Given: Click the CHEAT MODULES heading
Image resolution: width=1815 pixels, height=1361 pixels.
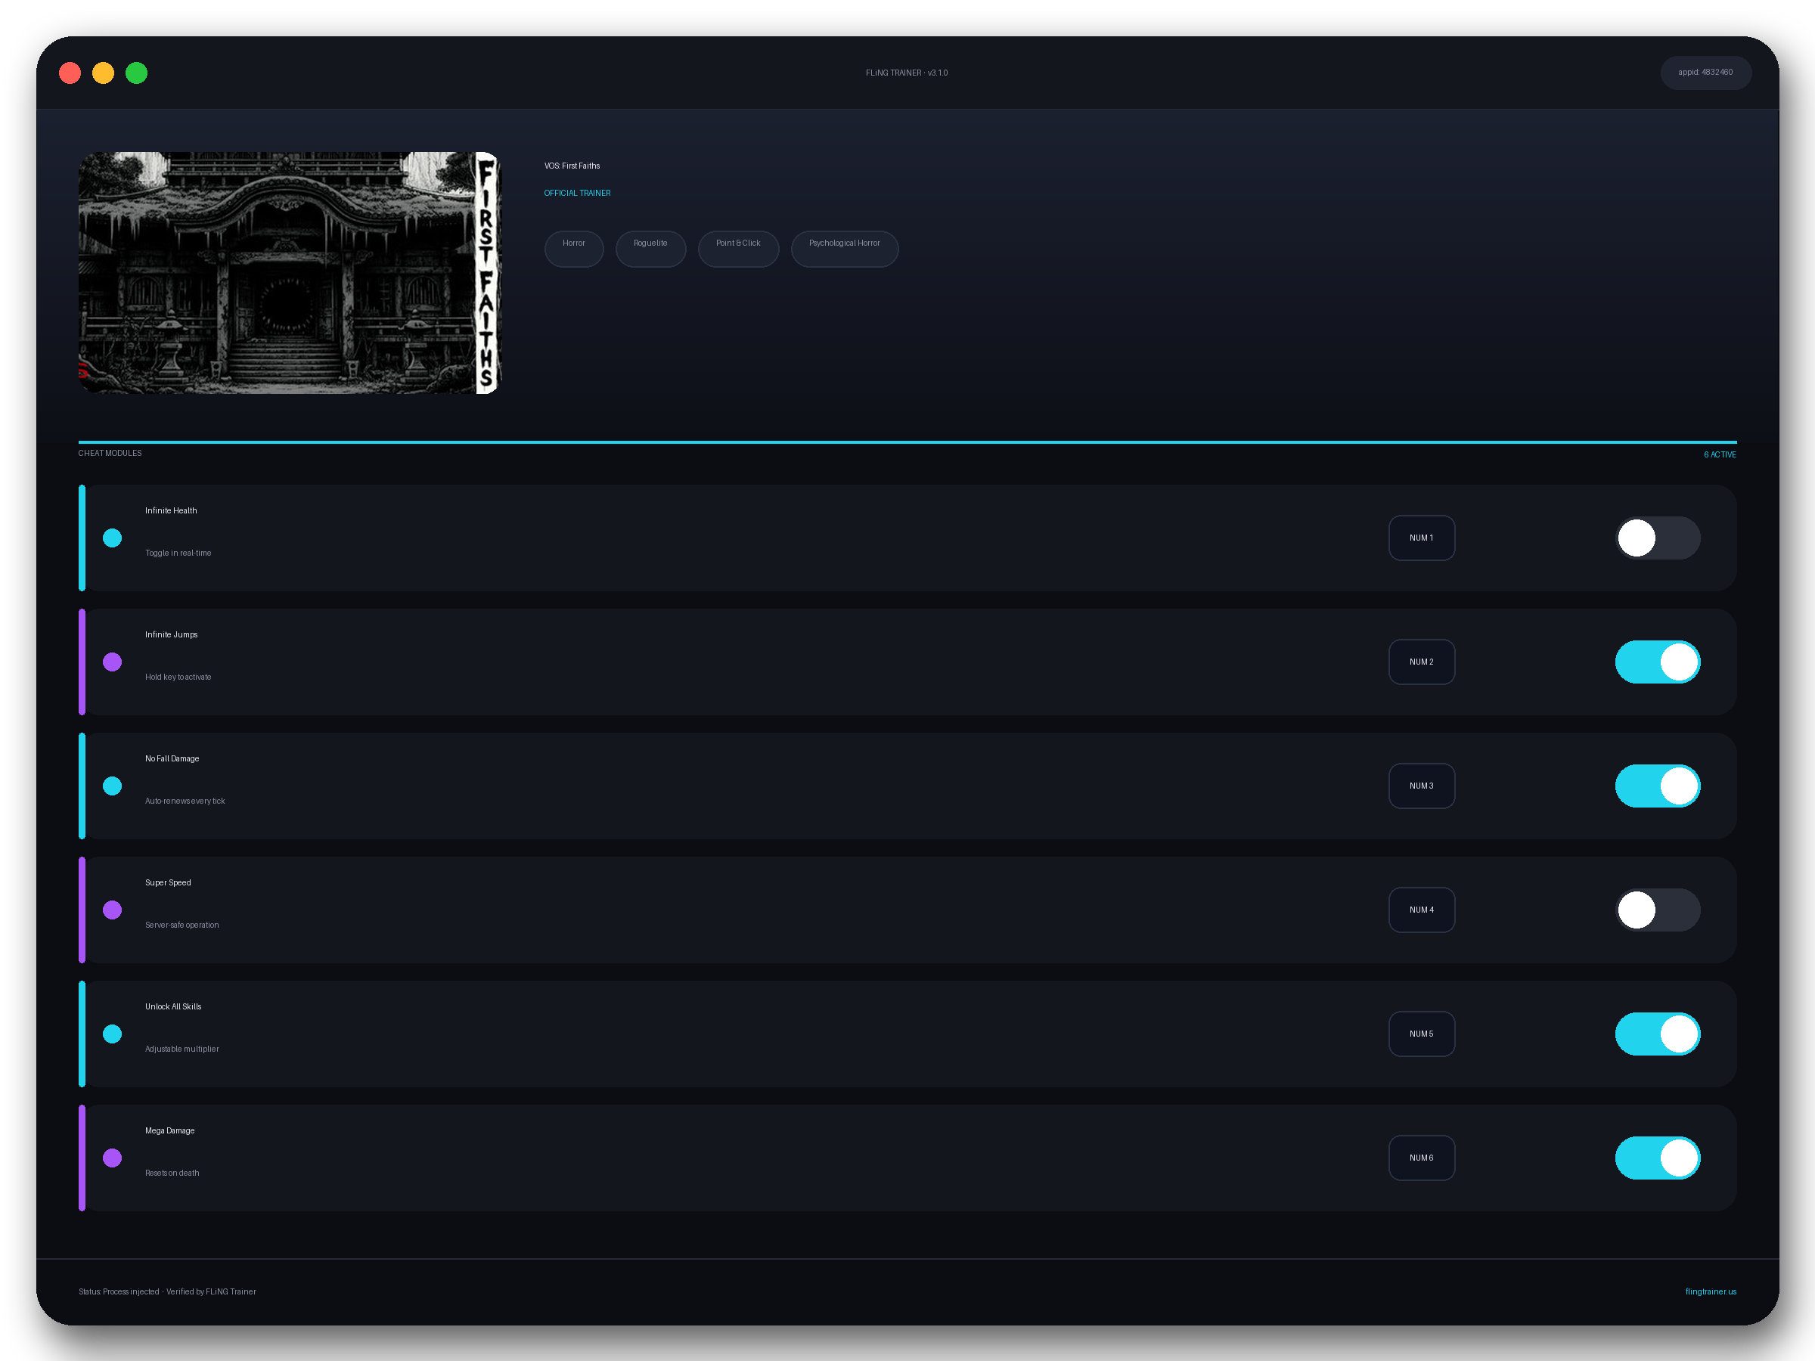Looking at the screenshot, I should [x=110, y=453].
